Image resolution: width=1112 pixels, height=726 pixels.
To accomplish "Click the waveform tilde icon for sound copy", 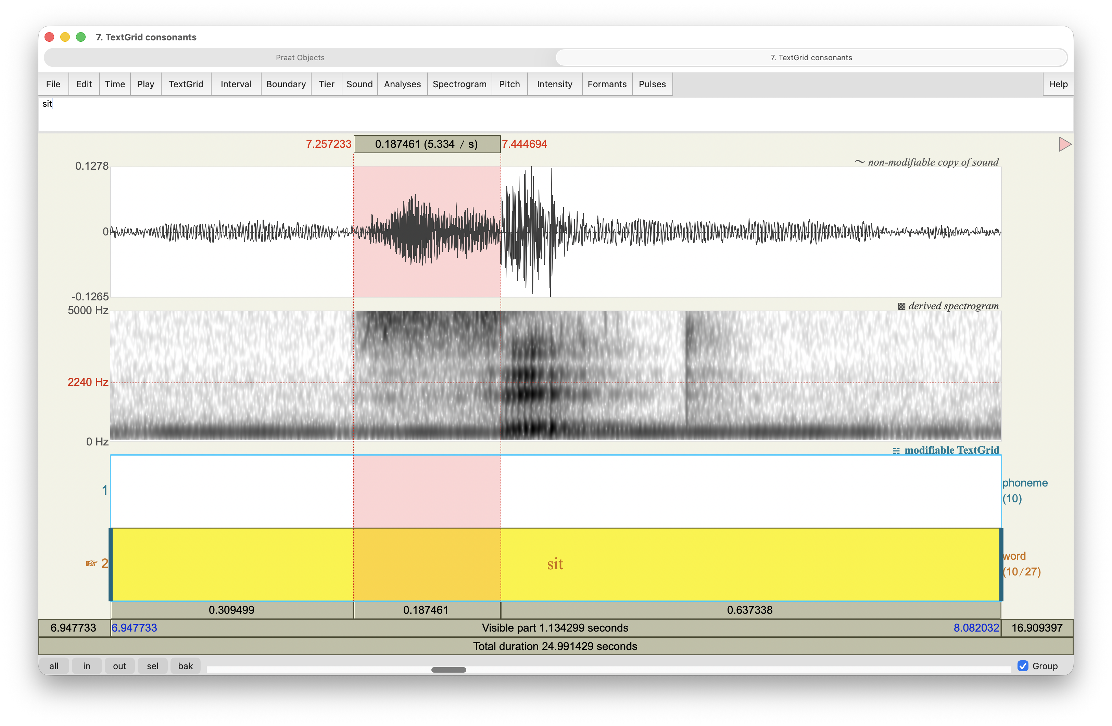I will point(860,162).
